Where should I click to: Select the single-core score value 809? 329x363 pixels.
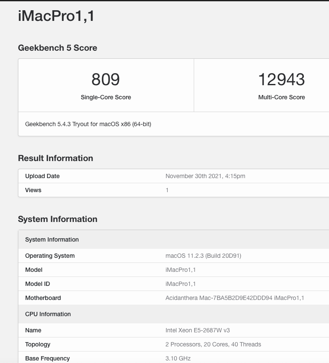click(106, 79)
